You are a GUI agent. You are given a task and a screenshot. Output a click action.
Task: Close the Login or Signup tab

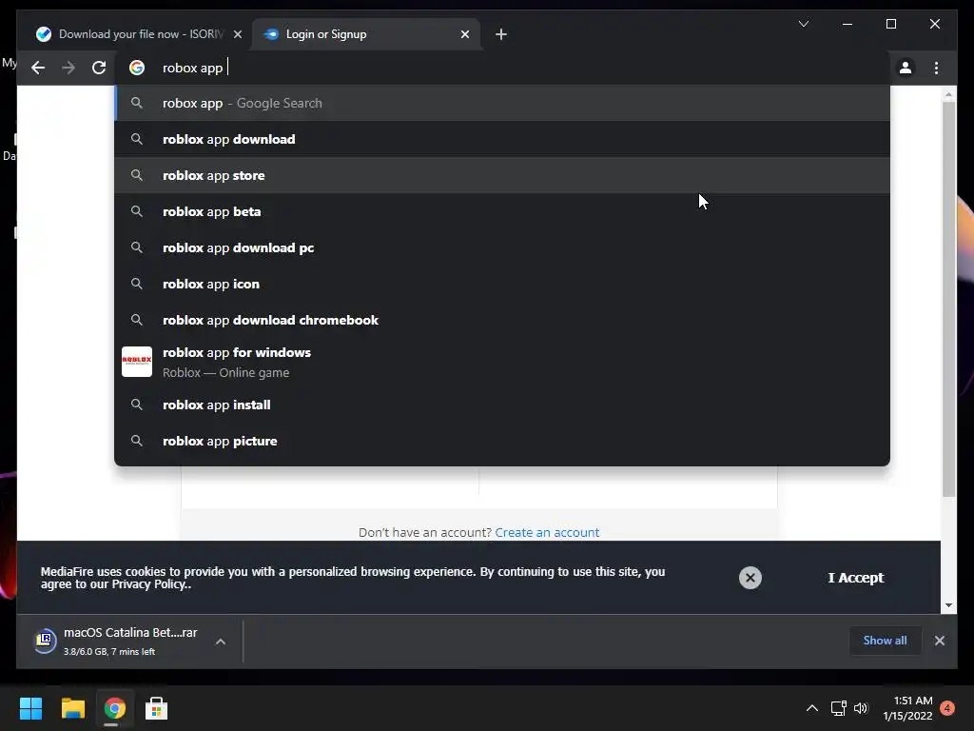464,34
